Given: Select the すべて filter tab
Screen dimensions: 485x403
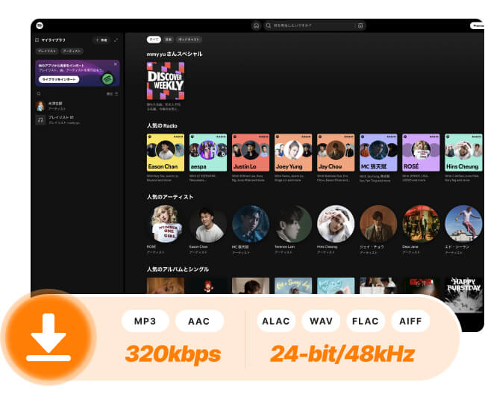Looking at the screenshot, I should click(x=154, y=40).
